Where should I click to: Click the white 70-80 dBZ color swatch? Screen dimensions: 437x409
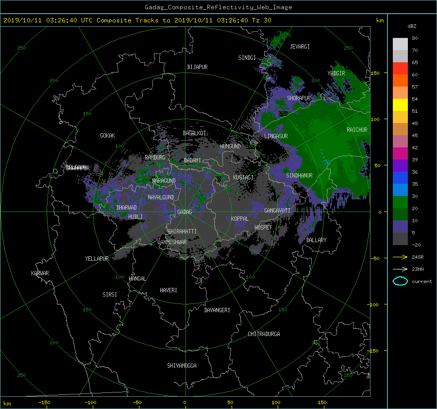click(x=400, y=44)
